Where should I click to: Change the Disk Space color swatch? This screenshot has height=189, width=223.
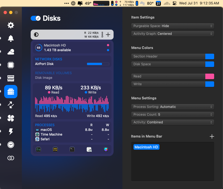(210, 64)
